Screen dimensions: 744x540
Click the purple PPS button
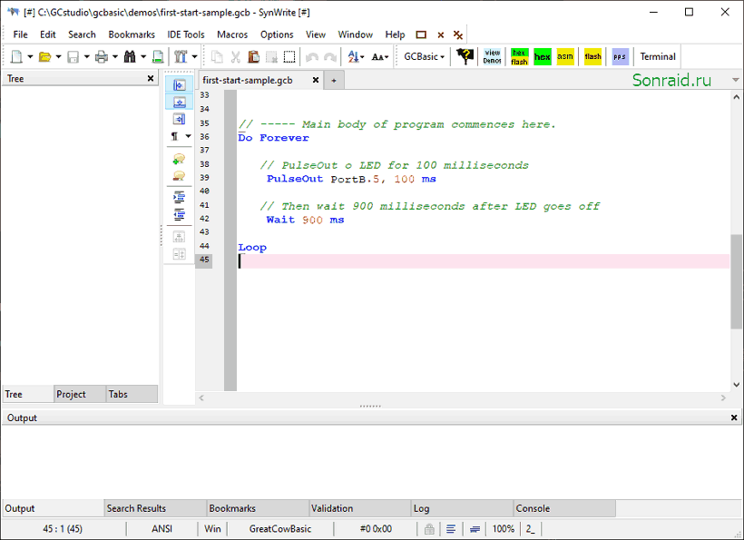(621, 56)
